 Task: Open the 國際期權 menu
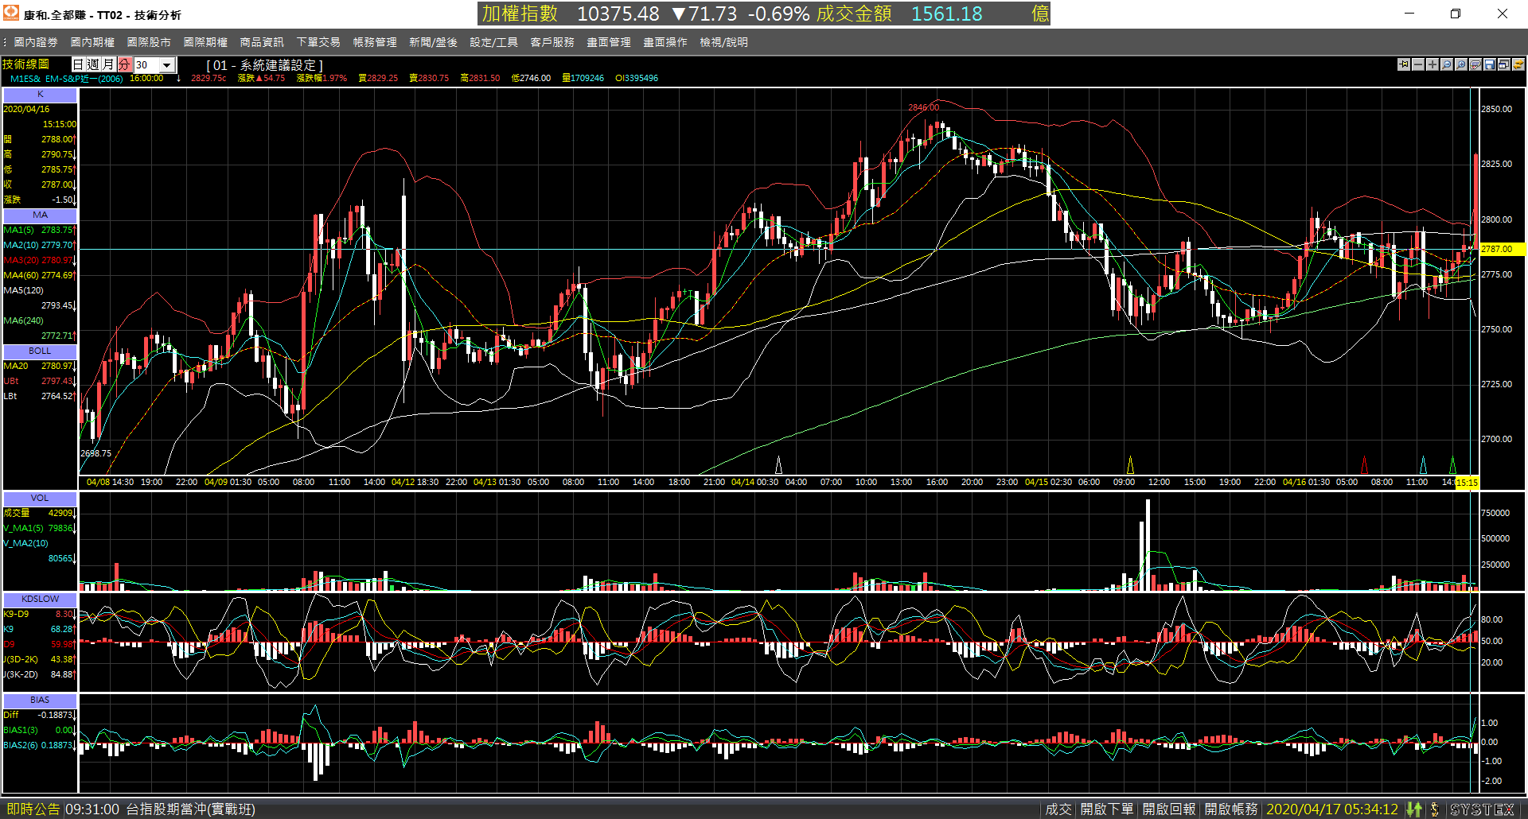[205, 42]
